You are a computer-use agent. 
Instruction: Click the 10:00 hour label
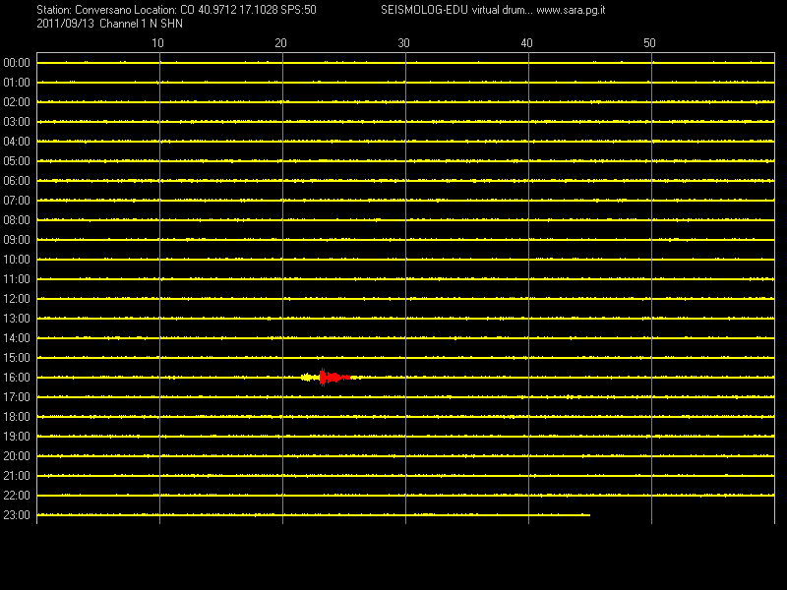[17, 260]
